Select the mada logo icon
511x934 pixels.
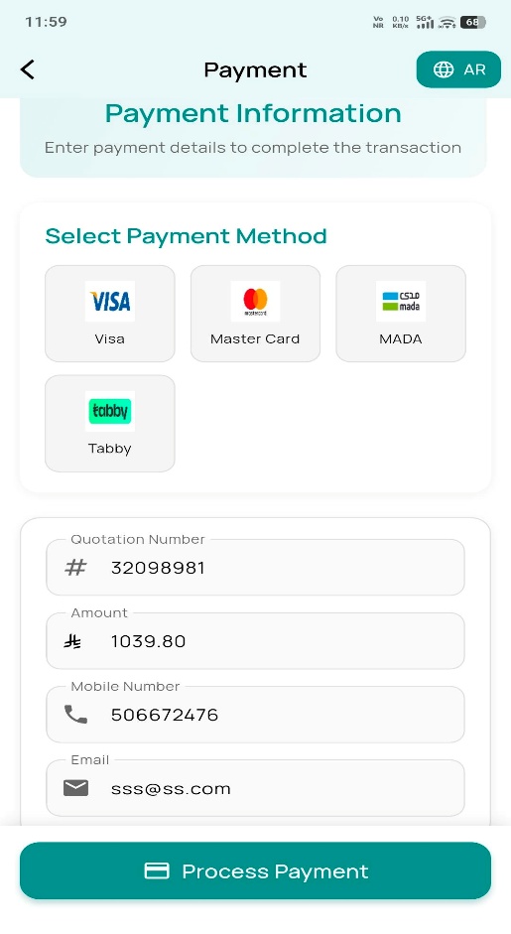(401, 302)
